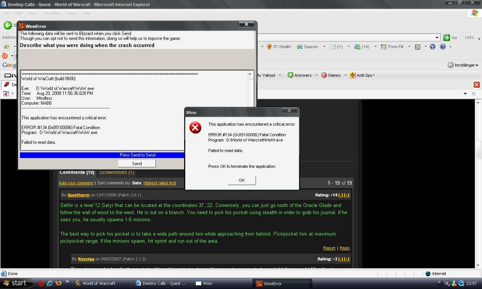
Task: Close the red X browser tab button
Action: (x=476, y=85)
